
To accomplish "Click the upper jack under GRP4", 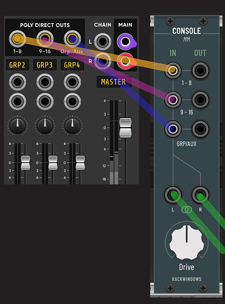I will [72, 82].
